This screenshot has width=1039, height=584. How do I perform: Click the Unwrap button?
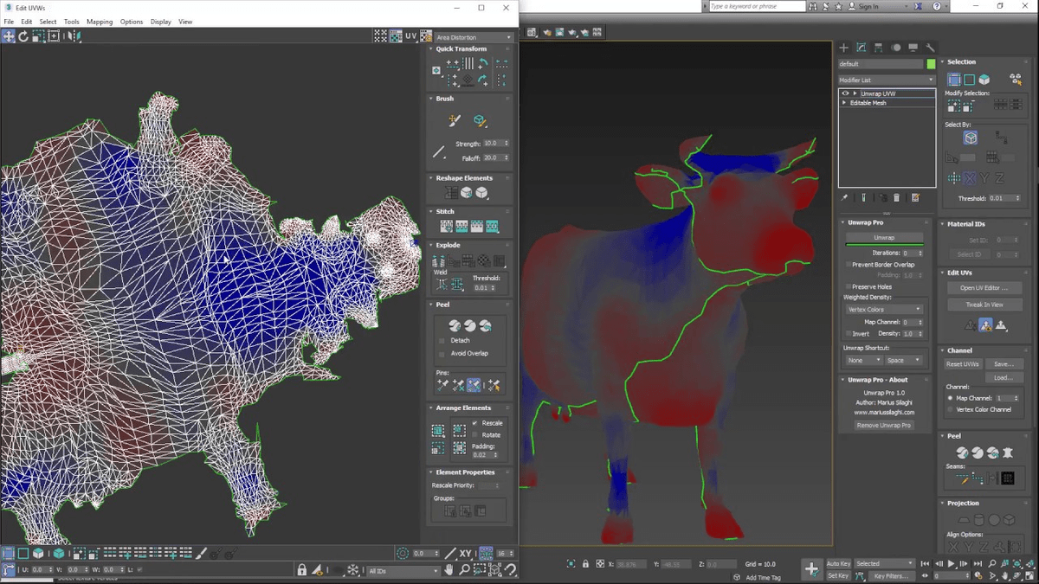(884, 237)
